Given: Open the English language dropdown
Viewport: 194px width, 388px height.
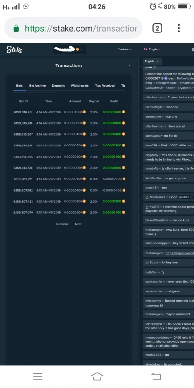Looking at the screenshot, I should tap(152, 49).
